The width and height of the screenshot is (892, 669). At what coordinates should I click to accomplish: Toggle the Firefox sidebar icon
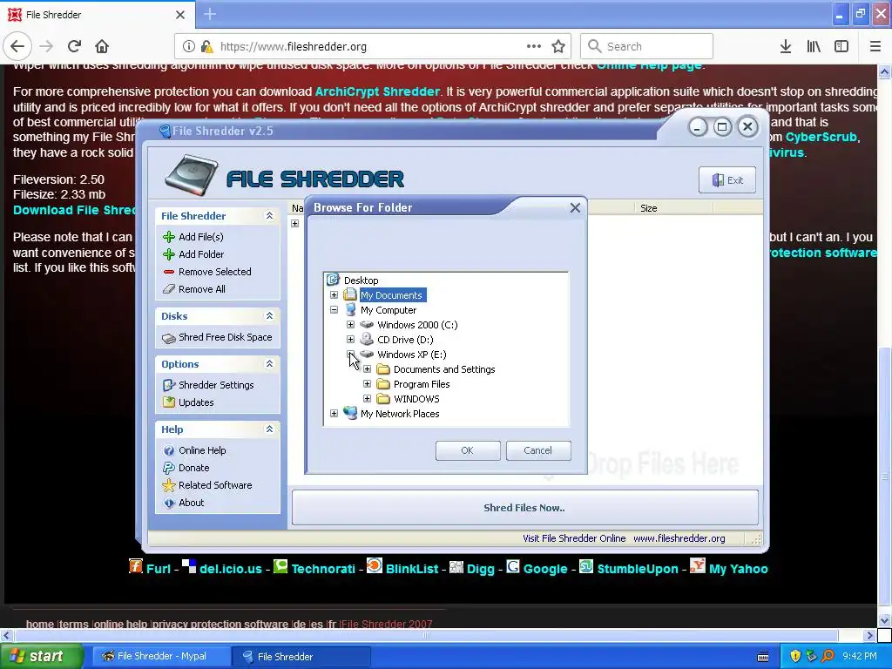pyautogui.click(x=841, y=46)
